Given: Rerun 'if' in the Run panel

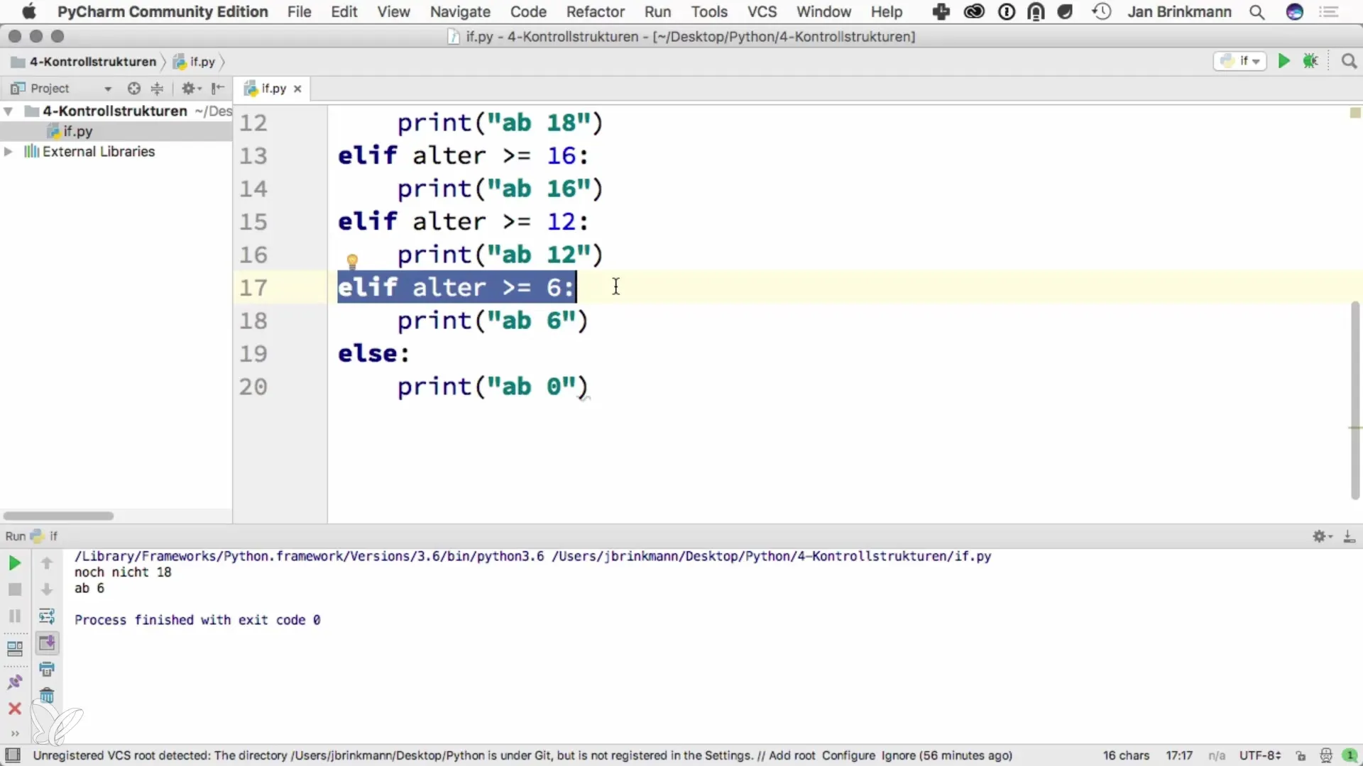Looking at the screenshot, I should click(x=14, y=563).
